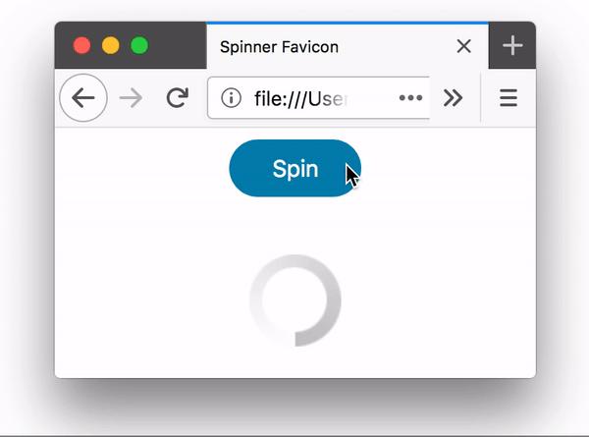Close the Spinner Favicon tab
Screen dimensions: 589x437
click(464, 46)
